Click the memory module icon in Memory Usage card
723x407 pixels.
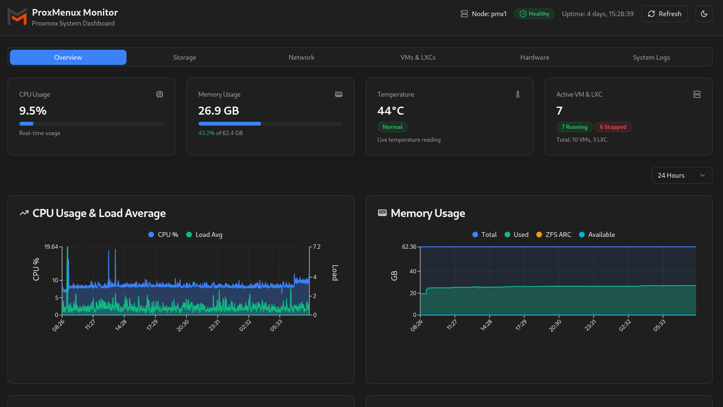[x=339, y=94]
